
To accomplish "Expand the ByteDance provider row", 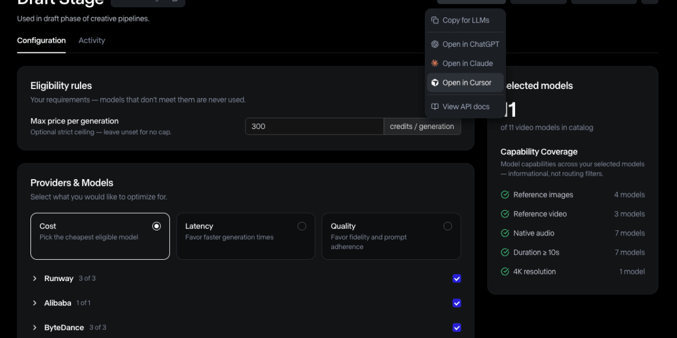I will point(34,328).
